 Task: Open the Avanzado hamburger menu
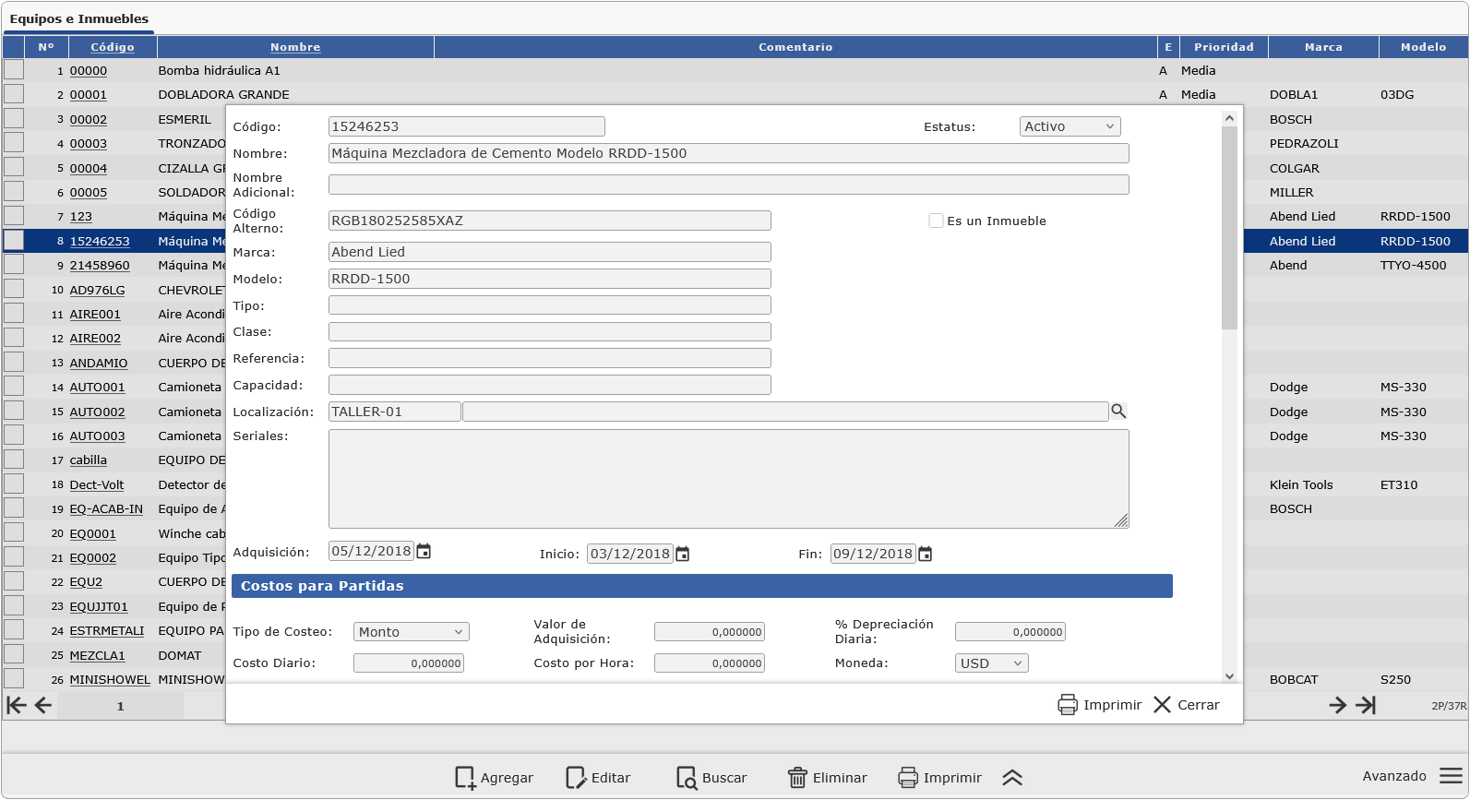tap(1452, 776)
